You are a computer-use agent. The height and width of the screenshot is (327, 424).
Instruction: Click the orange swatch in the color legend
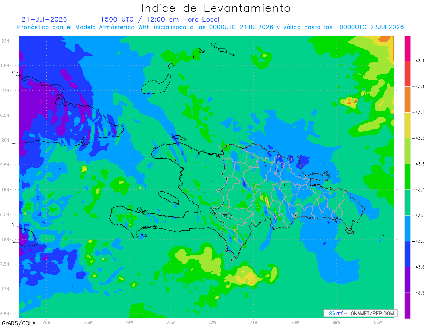[x=407, y=99]
